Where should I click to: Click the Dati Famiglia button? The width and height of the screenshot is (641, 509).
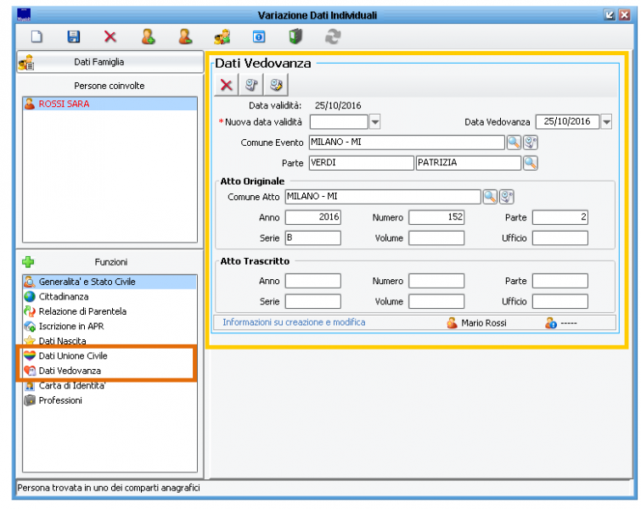pyautogui.click(x=110, y=62)
